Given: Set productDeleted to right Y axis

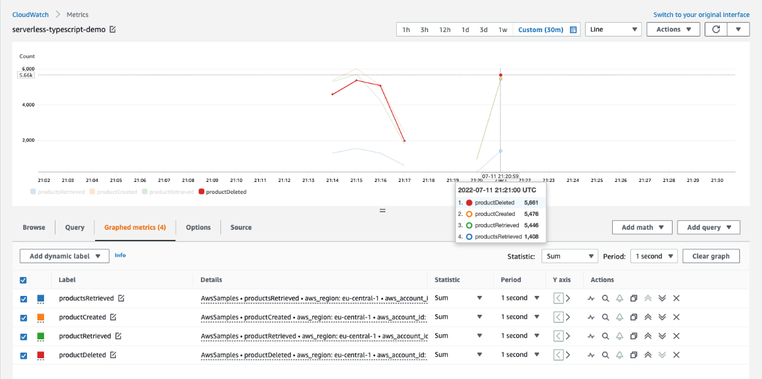Looking at the screenshot, I should click(x=567, y=355).
